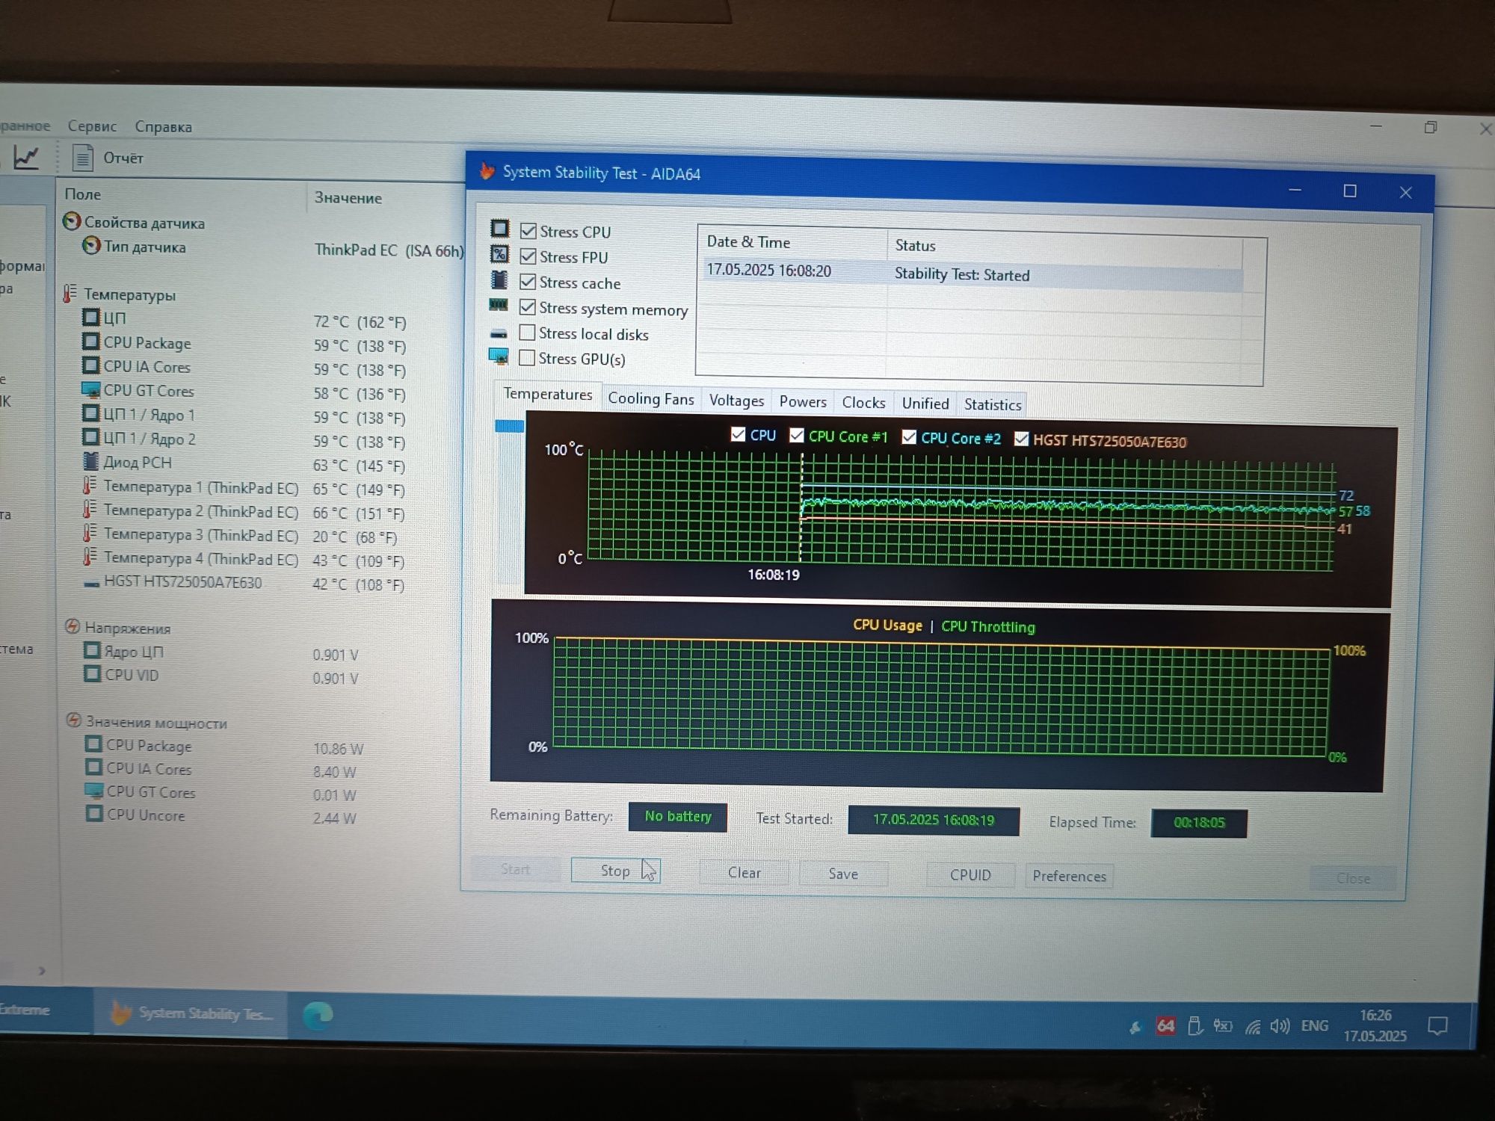Select the Диод PCH chip icon

click(90, 461)
